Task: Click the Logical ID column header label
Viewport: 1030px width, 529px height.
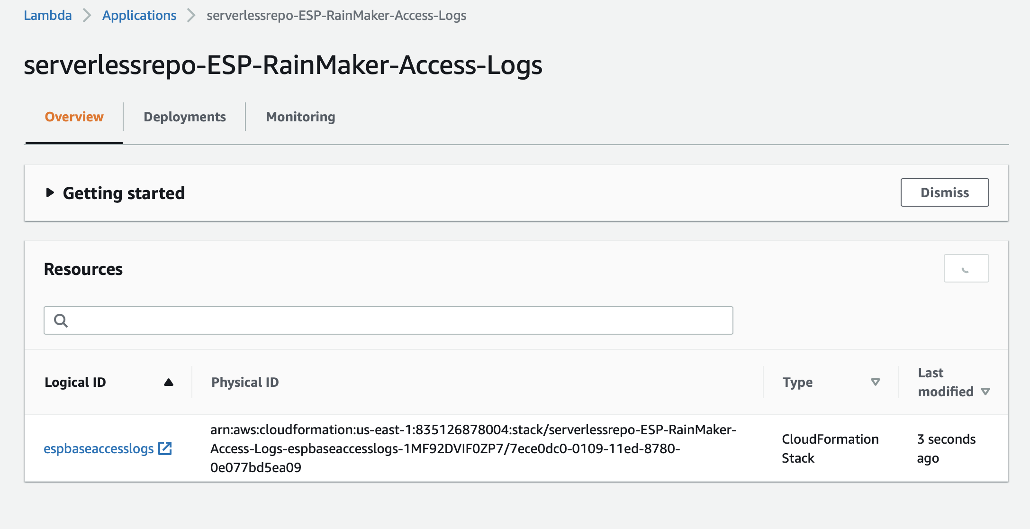Action: (75, 382)
